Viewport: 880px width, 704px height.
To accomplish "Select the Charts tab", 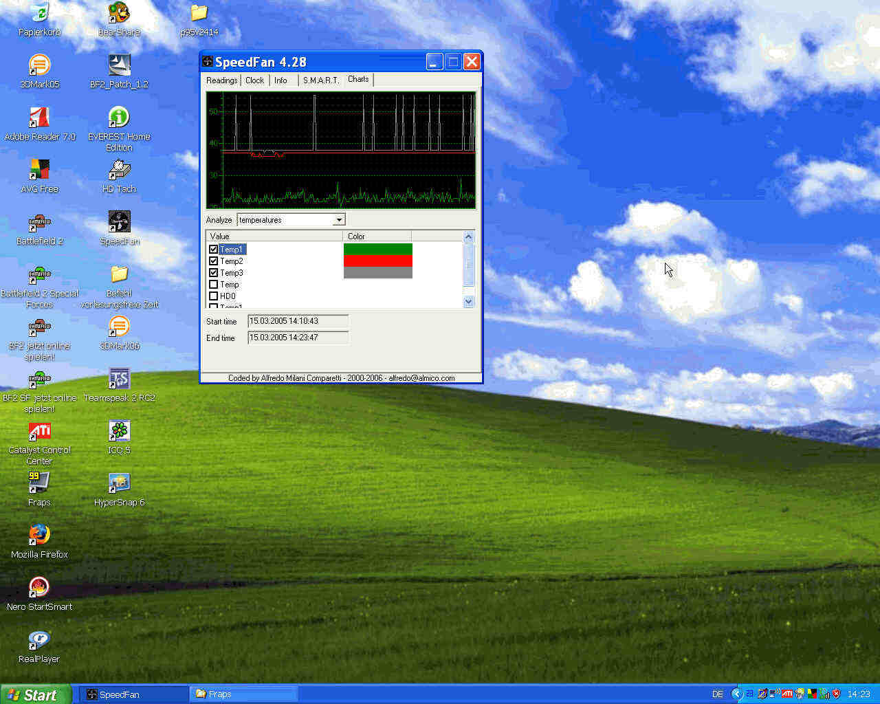I will tap(358, 80).
